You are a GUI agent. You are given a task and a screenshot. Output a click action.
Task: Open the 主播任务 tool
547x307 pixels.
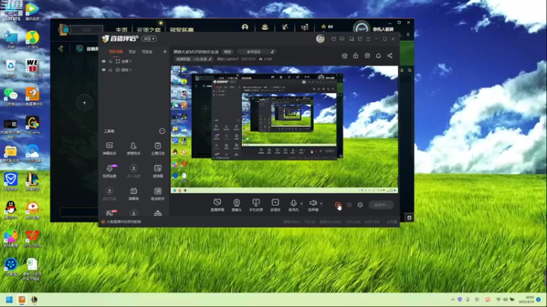pyautogui.click(x=158, y=148)
